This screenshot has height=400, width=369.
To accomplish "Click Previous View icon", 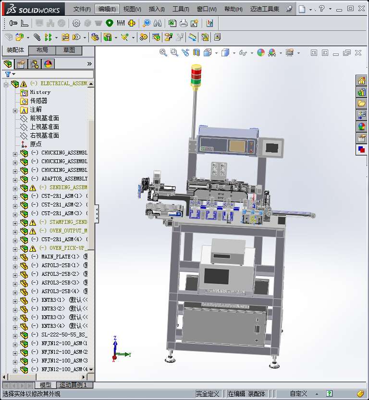I will coord(185,52).
